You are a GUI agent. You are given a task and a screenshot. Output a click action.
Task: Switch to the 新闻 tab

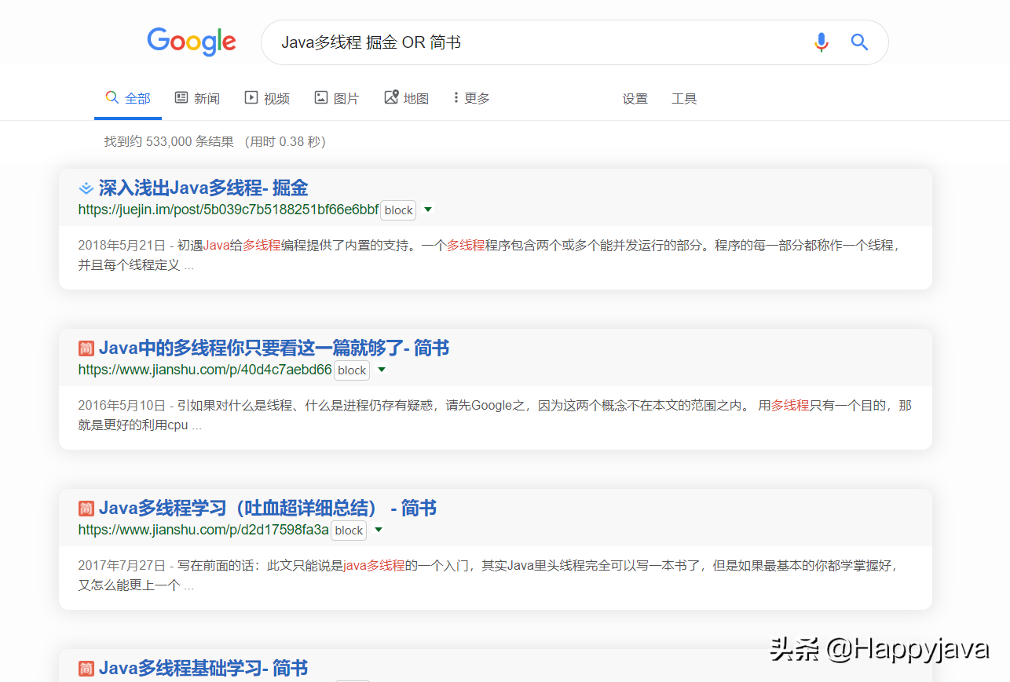[197, 98]
